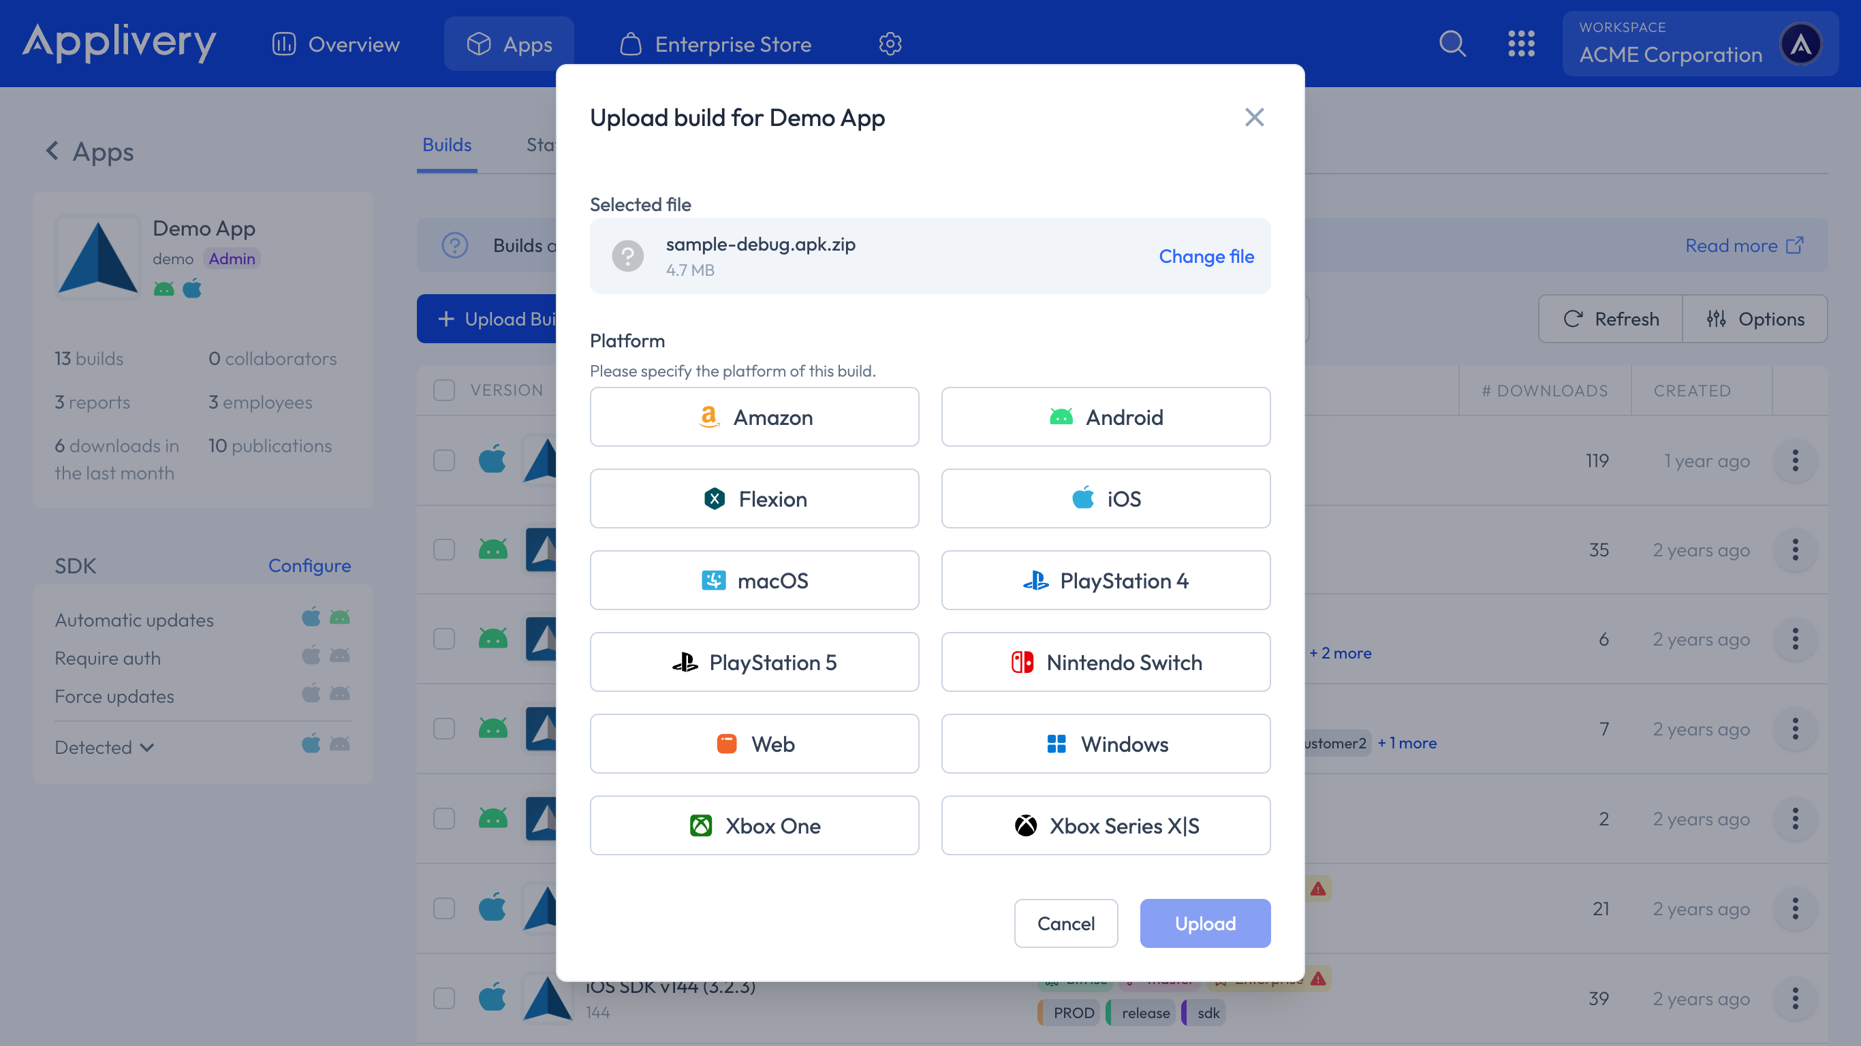The image size is (1861, 1046).
Task: Click the Admin role badge
Action: 231,259
